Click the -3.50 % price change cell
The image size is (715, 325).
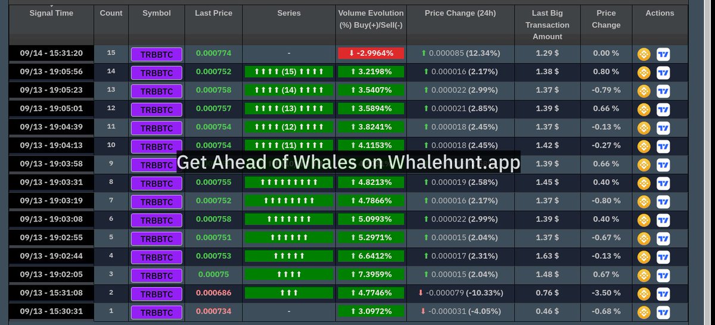pyautogui.click(x=607, y=293)
